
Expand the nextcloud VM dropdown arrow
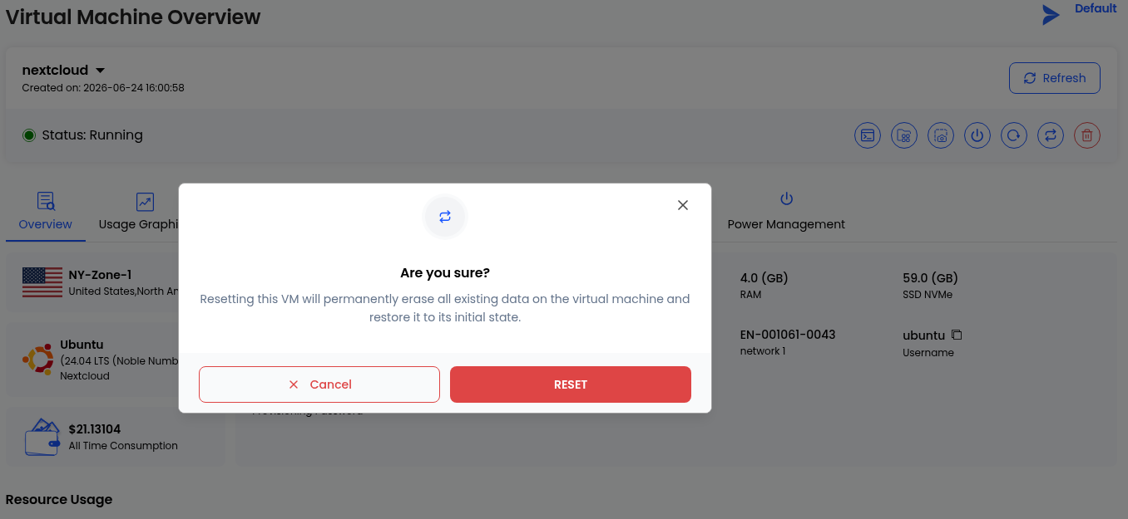click(x=100, y=71)
